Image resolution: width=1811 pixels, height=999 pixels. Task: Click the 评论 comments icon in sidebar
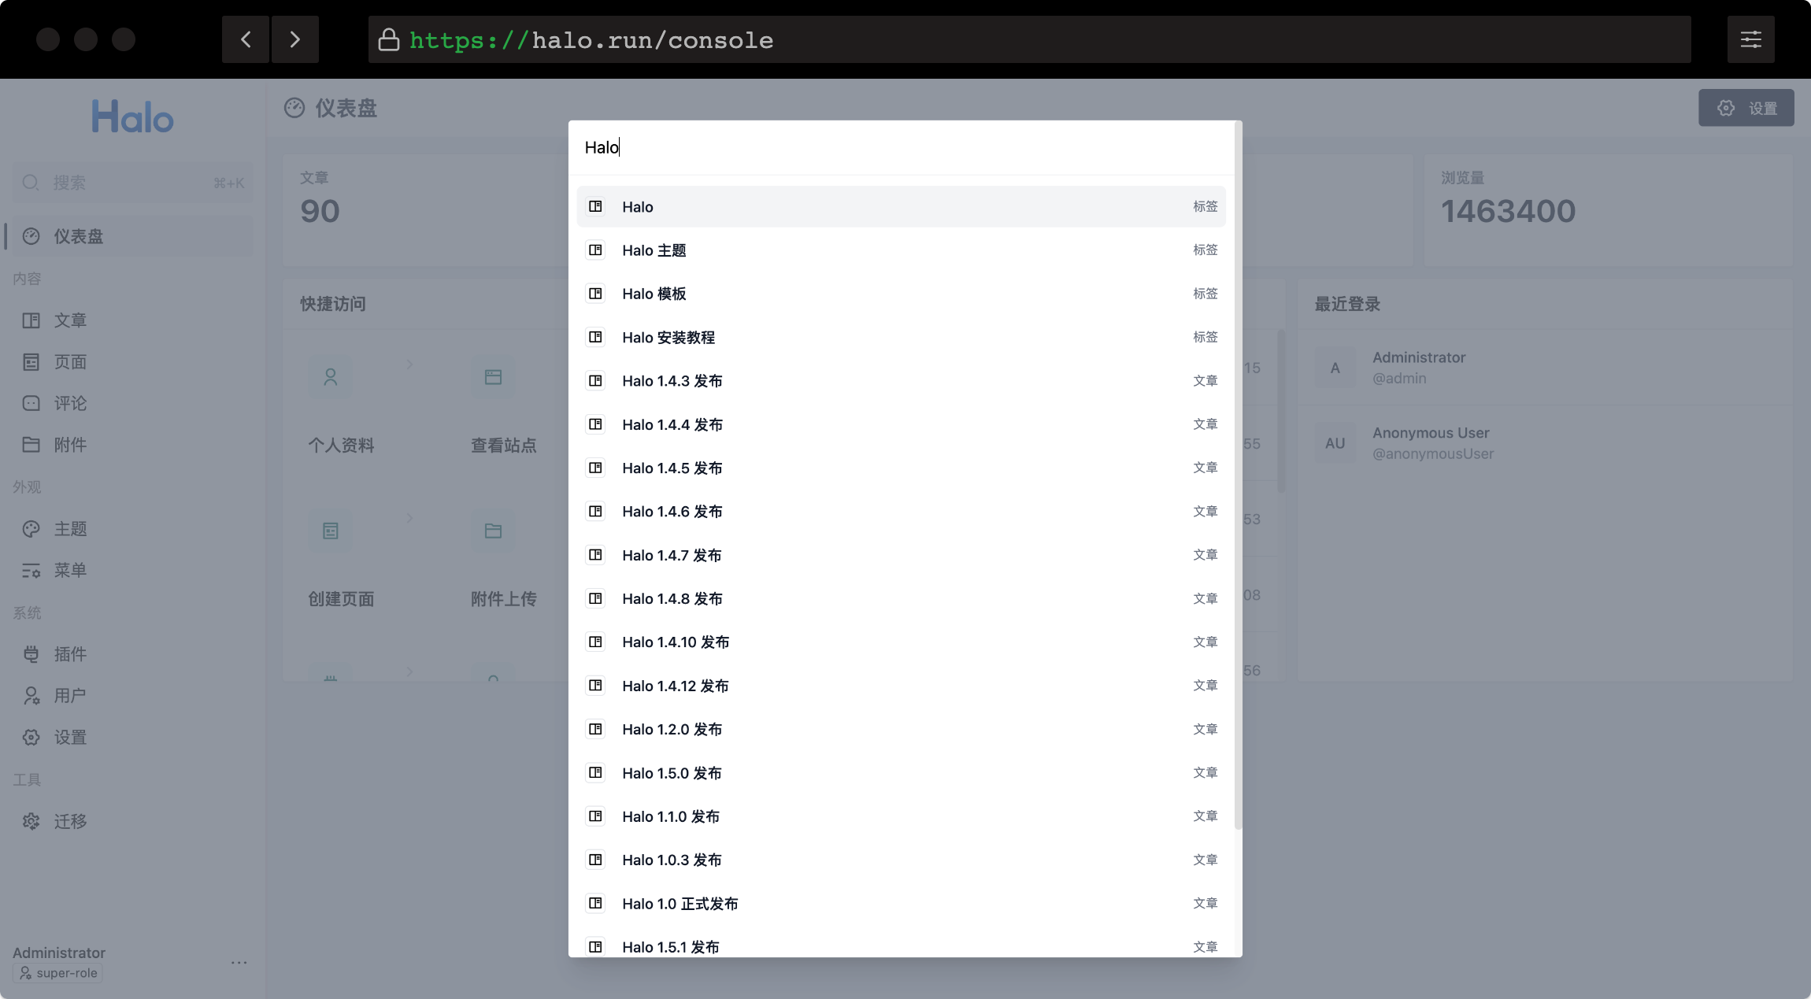[x=31, y=403]
